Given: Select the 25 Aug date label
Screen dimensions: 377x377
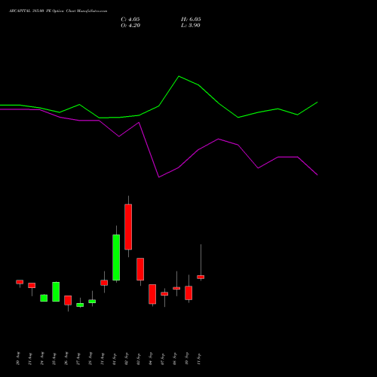Looking at the screenshot, I should [x=54, y=358].
